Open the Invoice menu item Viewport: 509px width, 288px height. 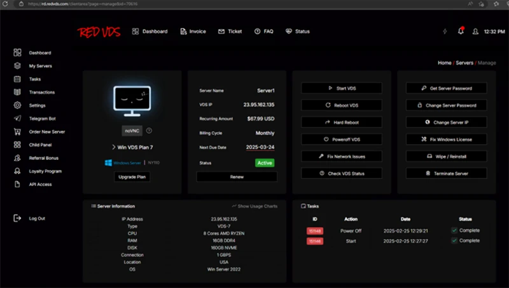click(193, 31)
